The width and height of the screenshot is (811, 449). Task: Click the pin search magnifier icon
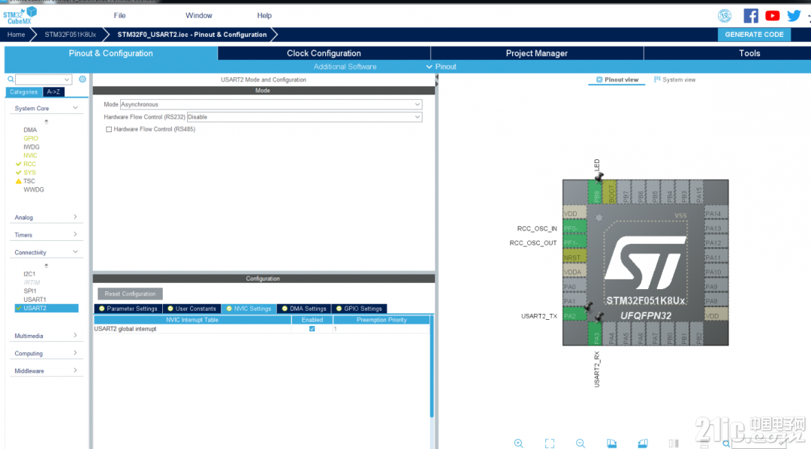tap(726, 444)
